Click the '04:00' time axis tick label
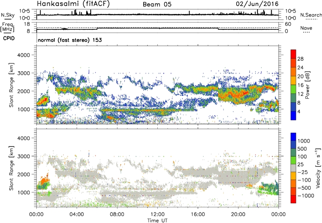The width and height of the screenshot is (322, 223). coord(77,215)
